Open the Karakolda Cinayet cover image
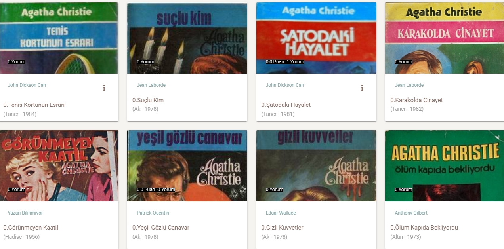The width and height of the screenshot is (504, 249). (445, 38)
